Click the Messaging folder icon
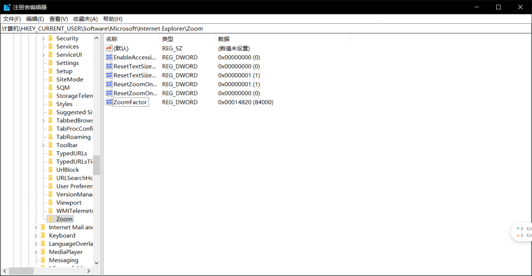This screenshot has height=276, width=532. click(44, 260)
